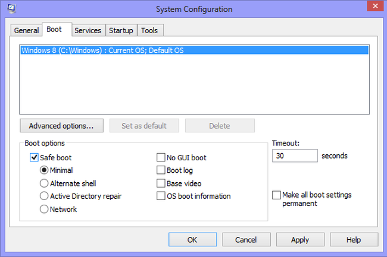
Task: Open Advanced options dialog
Action: 61,126
